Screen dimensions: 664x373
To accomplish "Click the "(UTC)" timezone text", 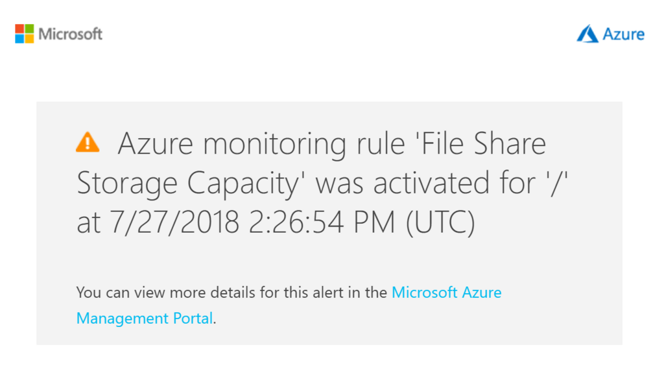I will pos(440,223).
